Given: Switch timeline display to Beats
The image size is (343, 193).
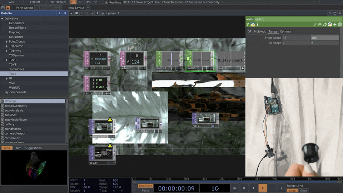Looking at the screenshot, I should (145, 190).
